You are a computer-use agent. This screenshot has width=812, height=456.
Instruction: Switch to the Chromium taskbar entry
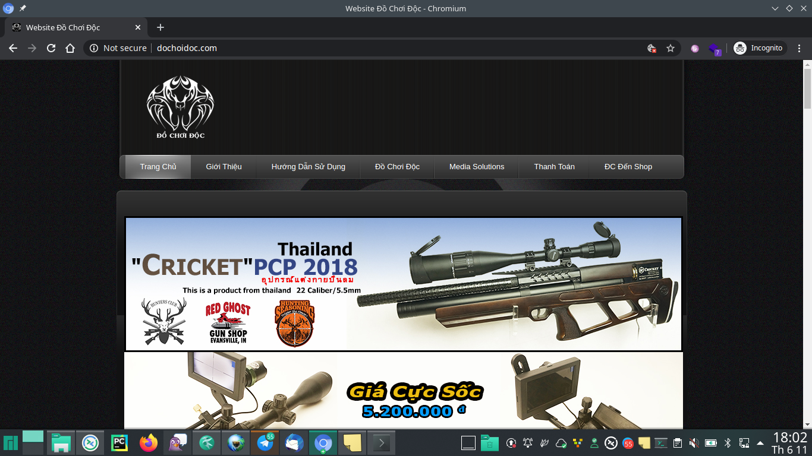323,443
